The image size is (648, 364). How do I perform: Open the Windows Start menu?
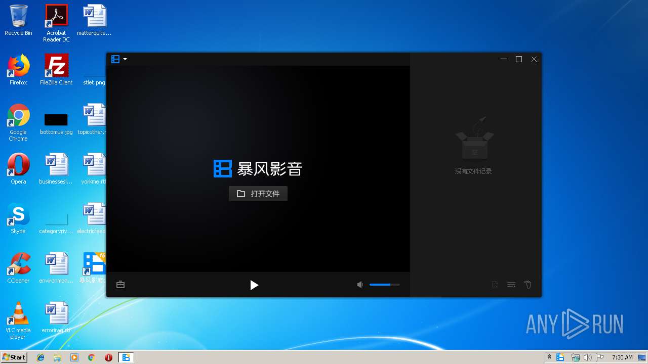pos(14,357)
